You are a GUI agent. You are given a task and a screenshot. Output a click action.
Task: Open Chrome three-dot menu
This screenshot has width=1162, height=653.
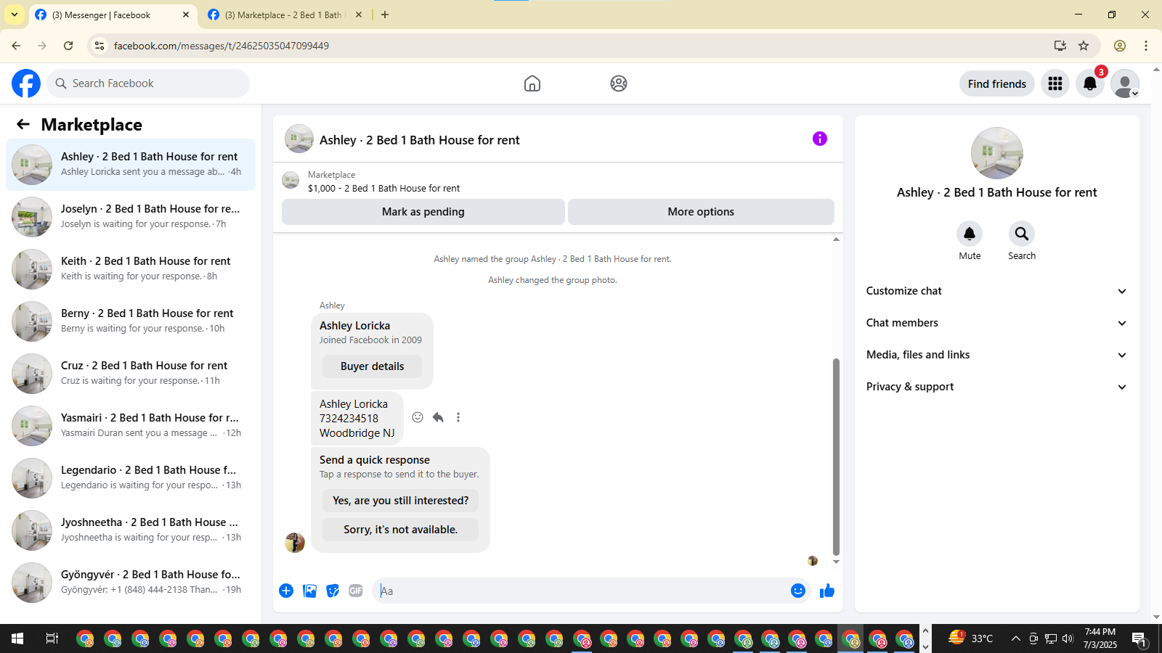point(1146,46)
